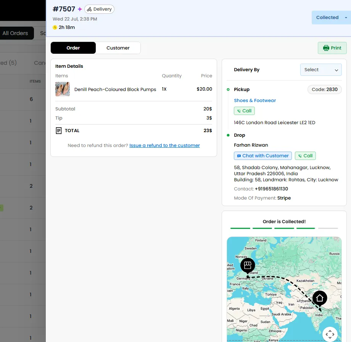Open the Shoes & Footwear store link
Image resolution: width=351 pixels, height=342 pixels.
pos(255,101)
